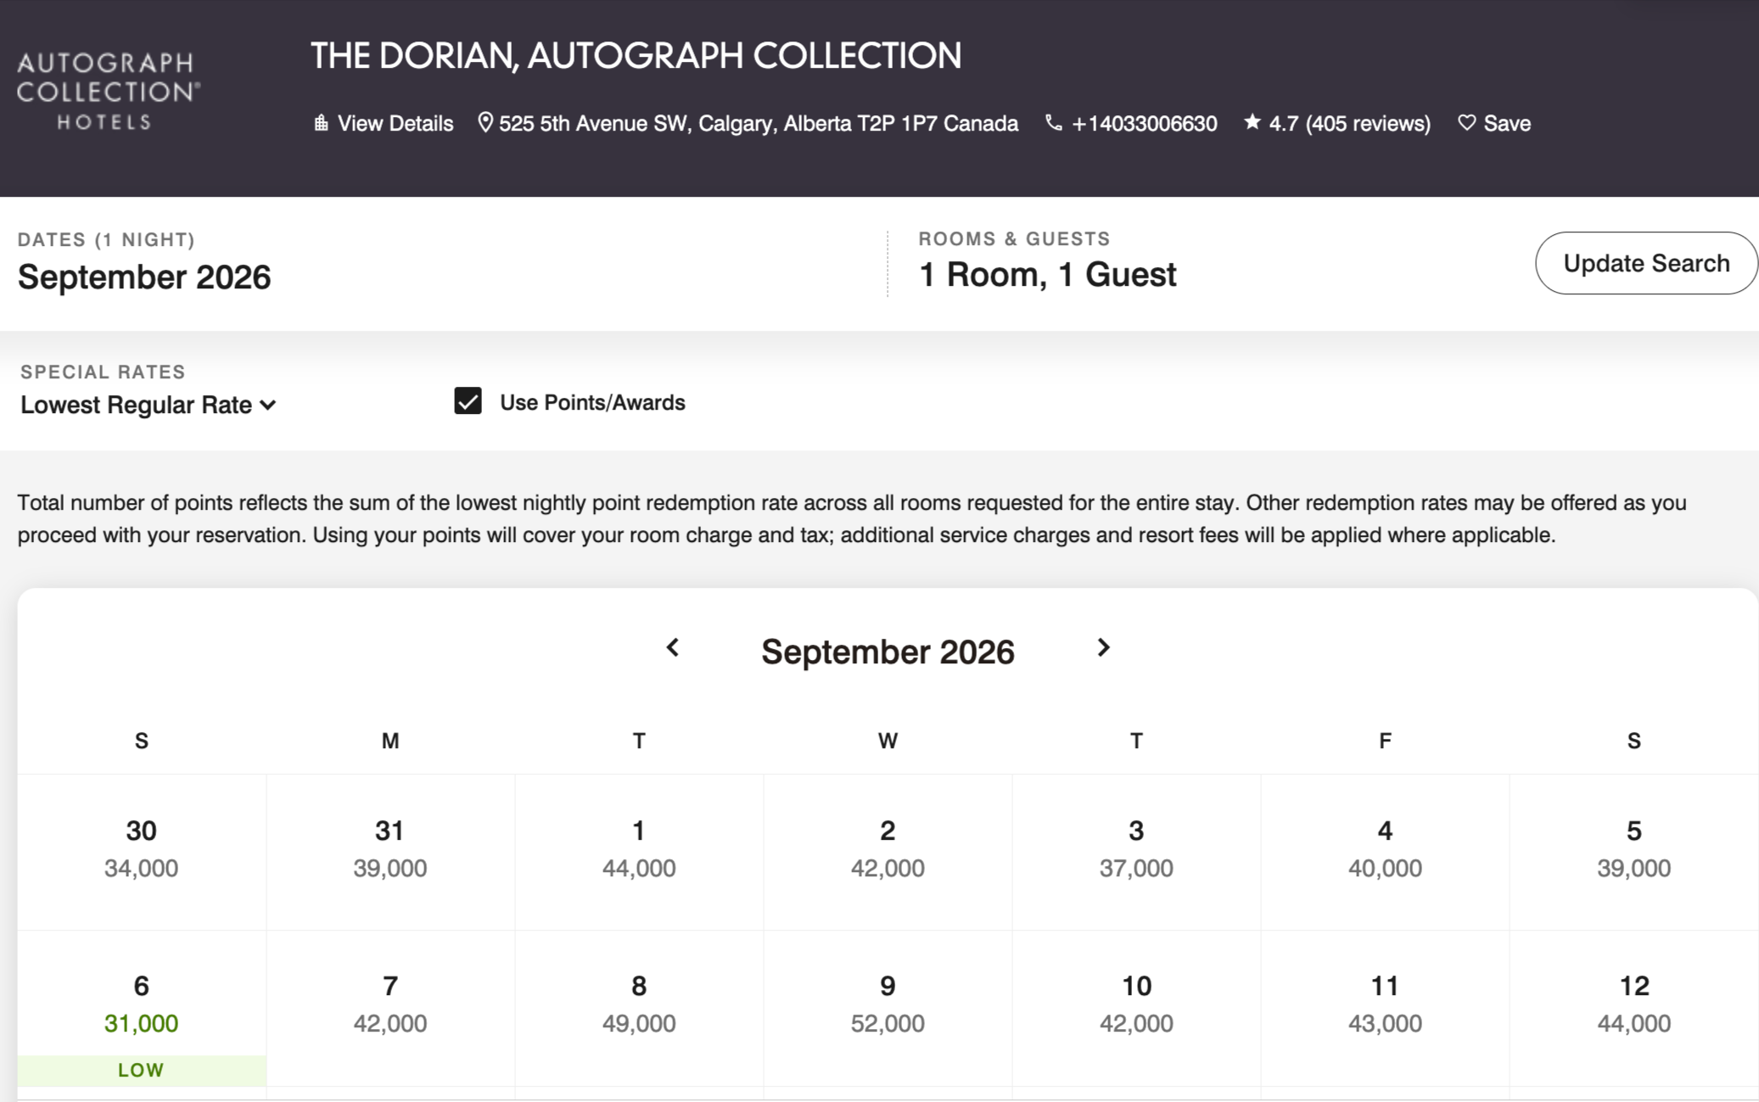Click the phone icon to view hotel number
This screenshot has width=1759, height=1102.
click(1052, 123)
